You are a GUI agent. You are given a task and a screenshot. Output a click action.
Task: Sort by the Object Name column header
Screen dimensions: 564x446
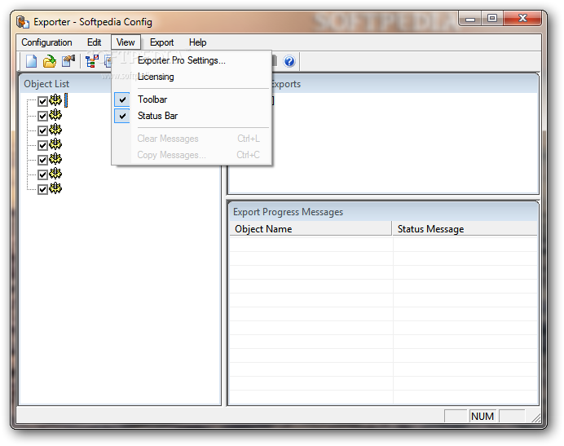point(311,229)
